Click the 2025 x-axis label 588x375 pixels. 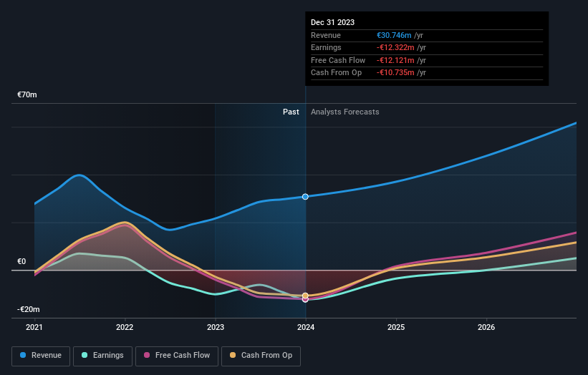pyautogui.click(x=396, y=327)
